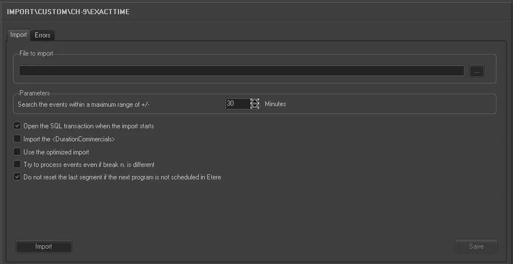The image size is (513, 264).
Task: Click the IMPORT\CUSTOM\CH-9\EXACTTIME title header
Action: tap(68, 11)
